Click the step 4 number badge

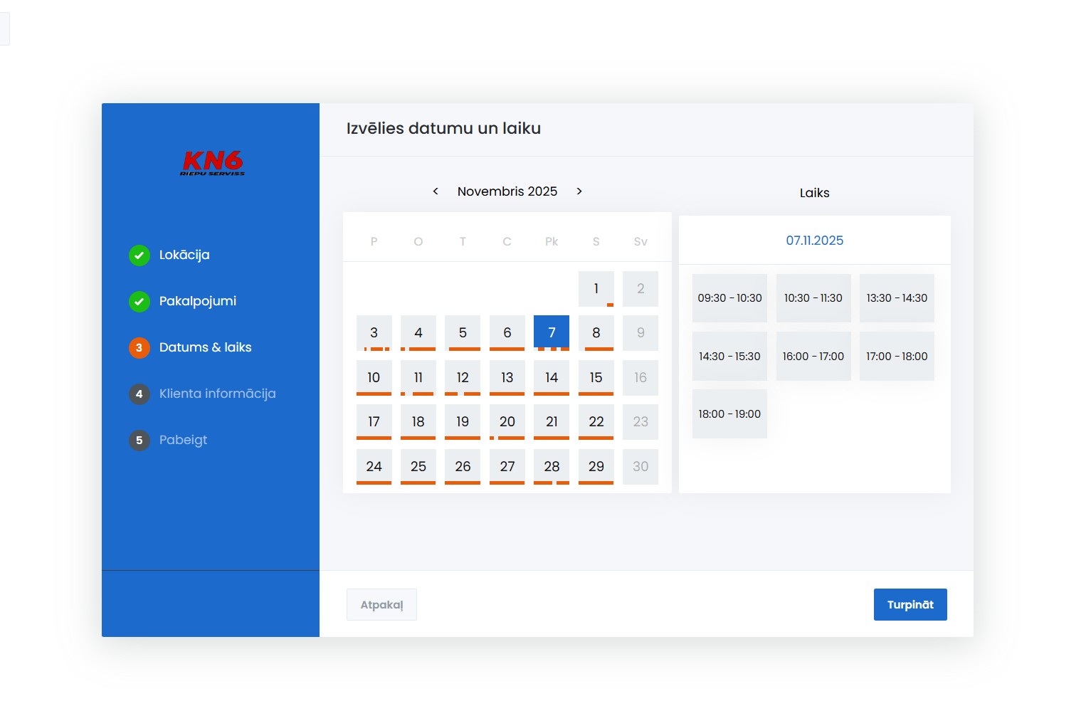pos(139,394)
